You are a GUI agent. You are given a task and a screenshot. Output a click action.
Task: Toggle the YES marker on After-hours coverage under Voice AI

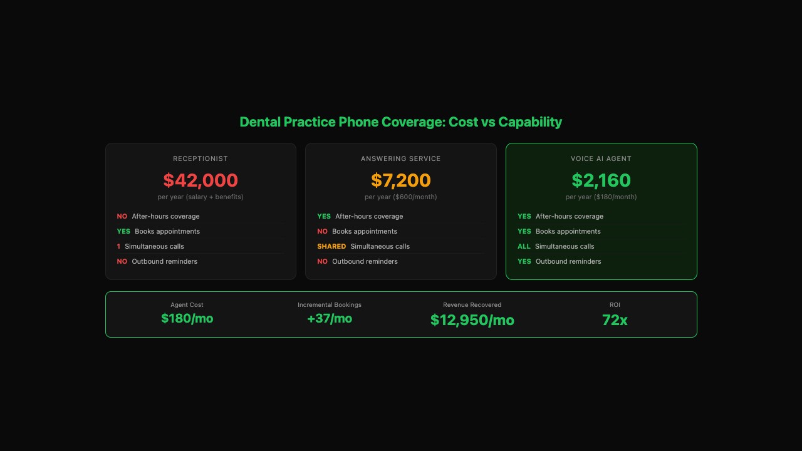[x=524, y=216]
